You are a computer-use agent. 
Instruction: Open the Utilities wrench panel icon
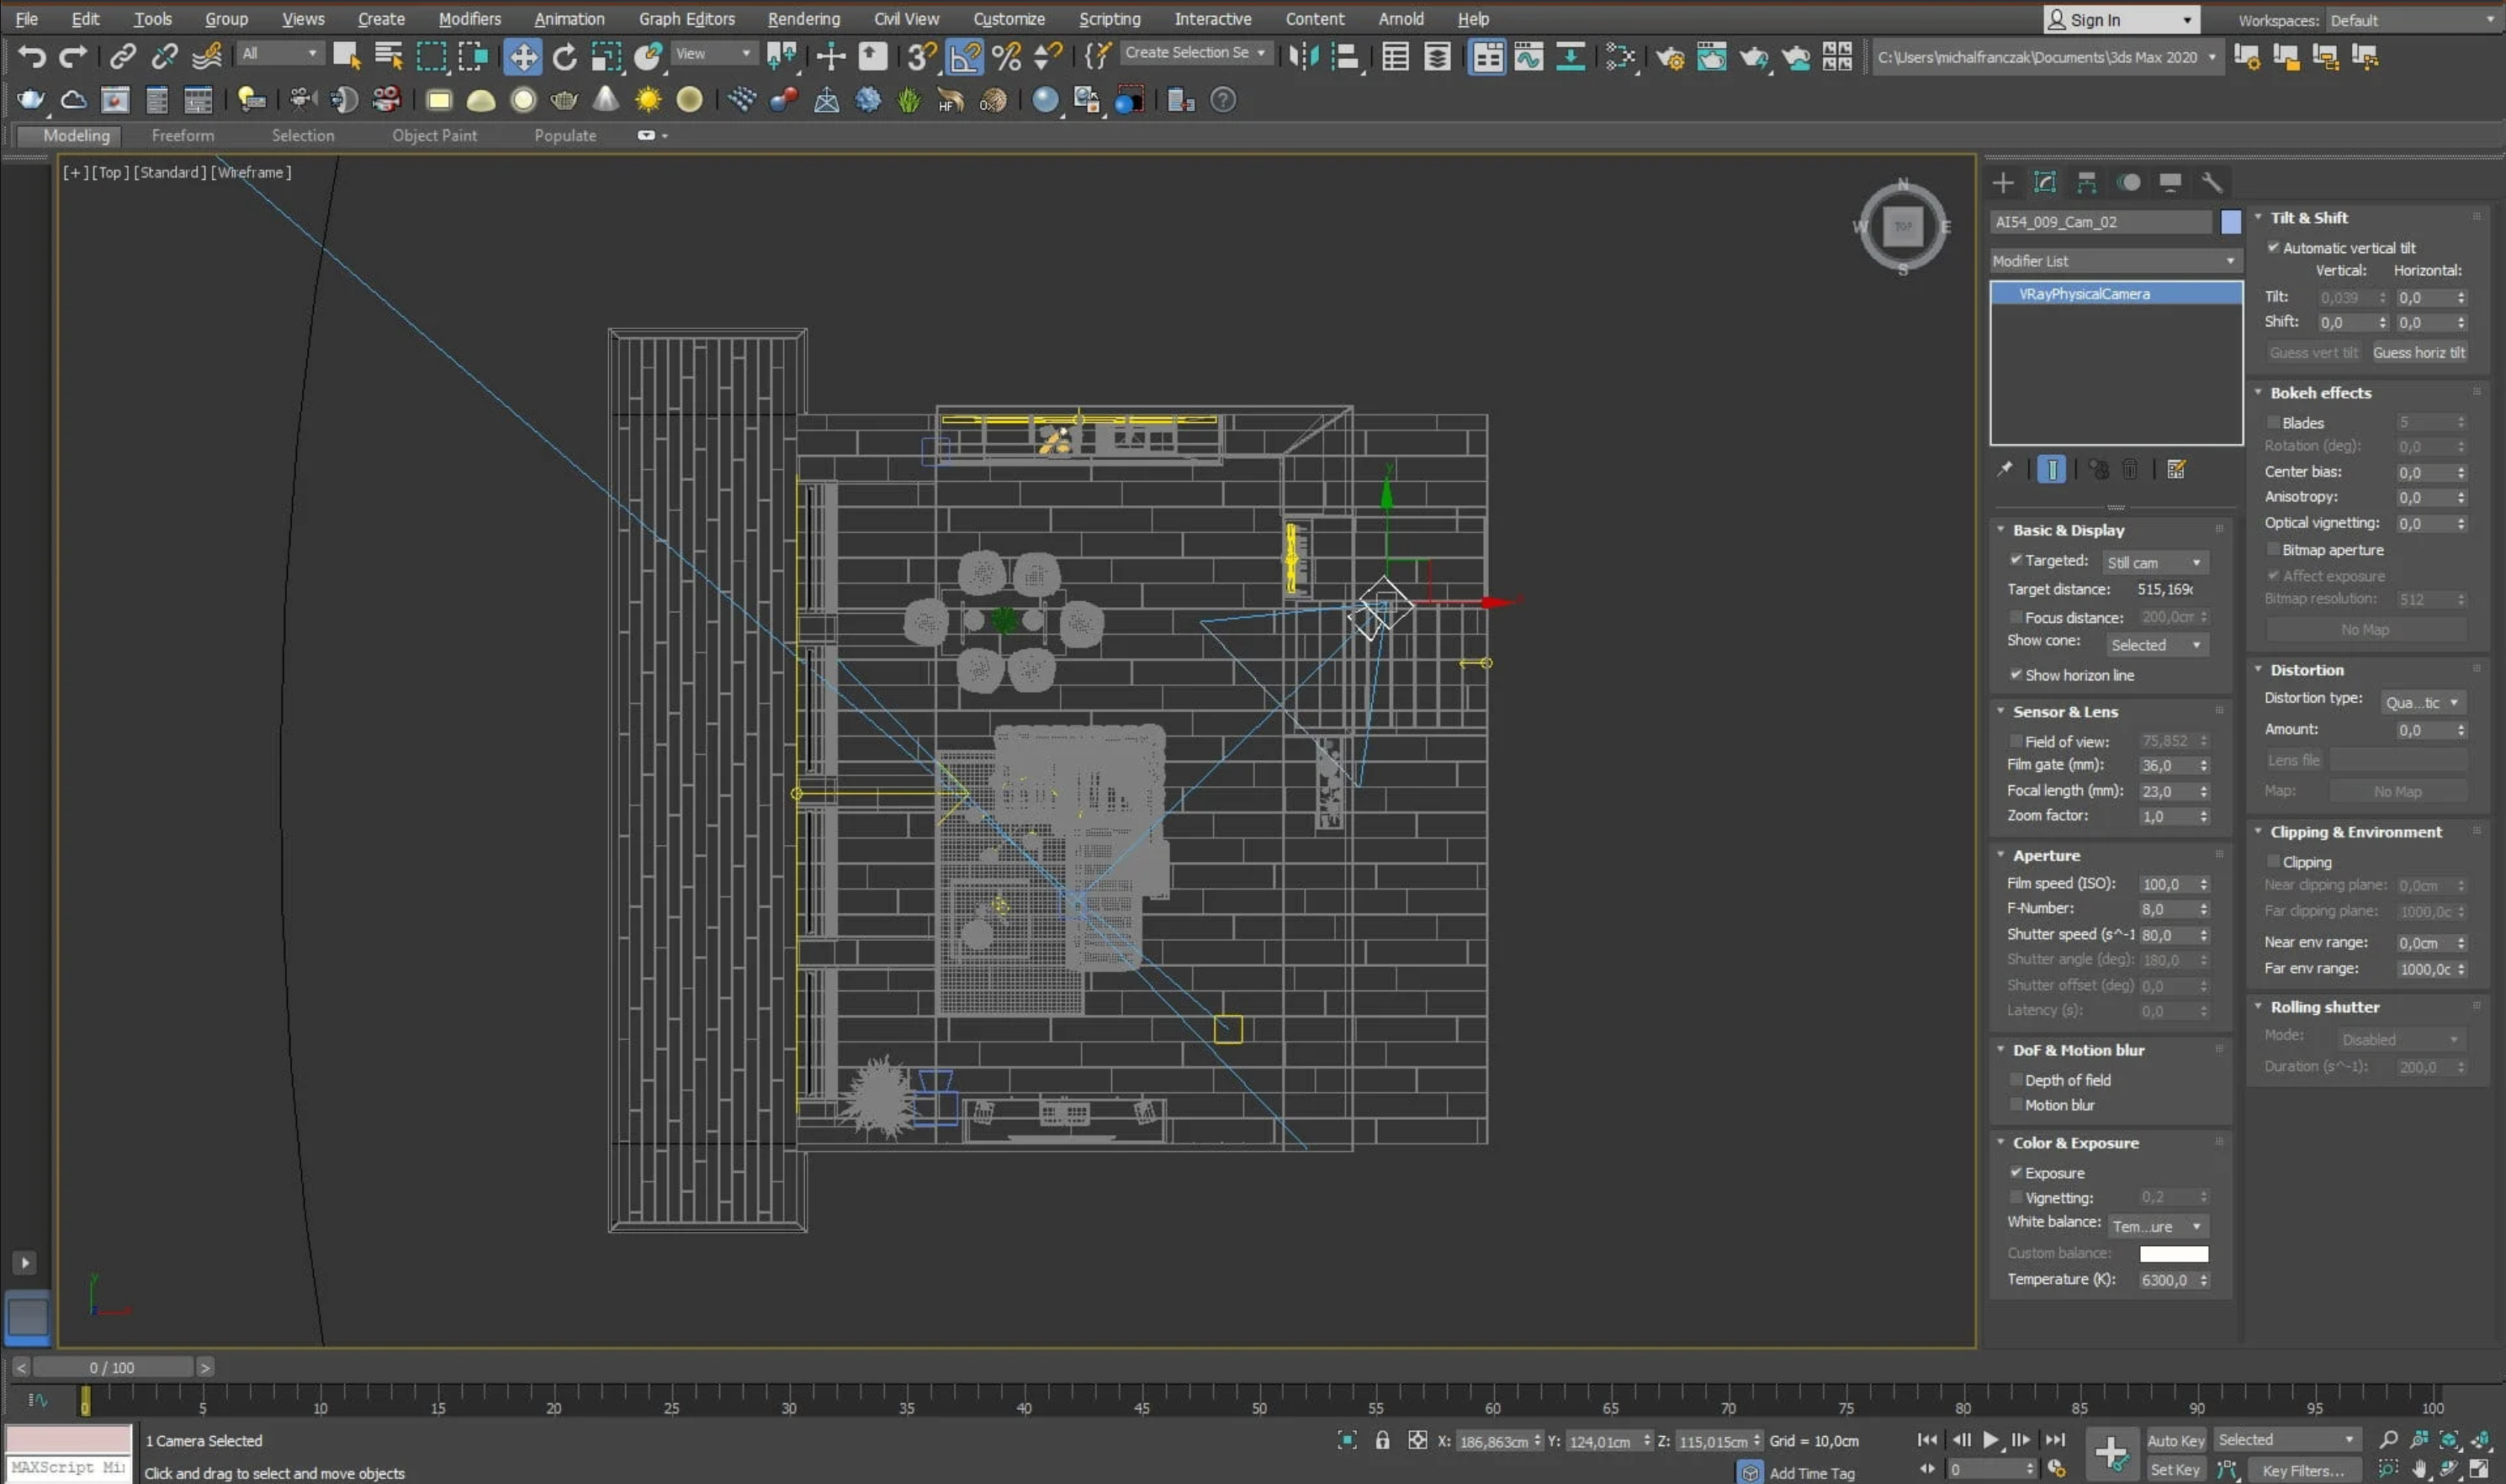(2212, 182)
